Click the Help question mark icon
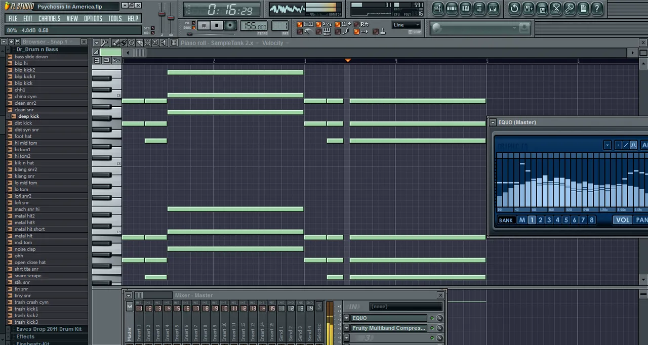The height and width of the screenshot is (345, 648). (x=597, y=8)
